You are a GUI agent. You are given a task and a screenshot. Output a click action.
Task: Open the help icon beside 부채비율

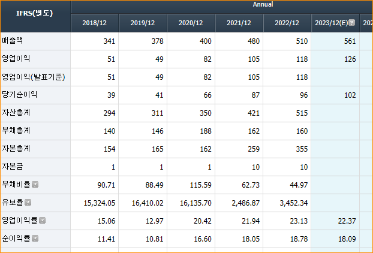click(35, 185)
